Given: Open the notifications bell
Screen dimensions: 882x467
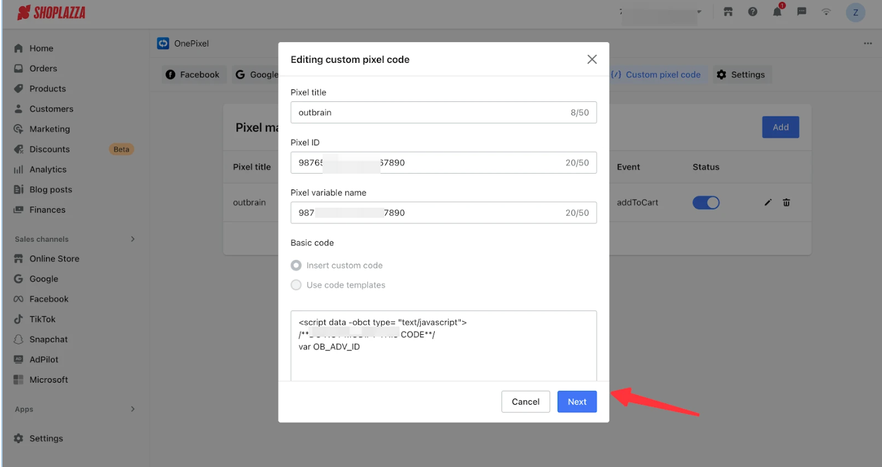Looking at the screenshot, I should point(777,12).
